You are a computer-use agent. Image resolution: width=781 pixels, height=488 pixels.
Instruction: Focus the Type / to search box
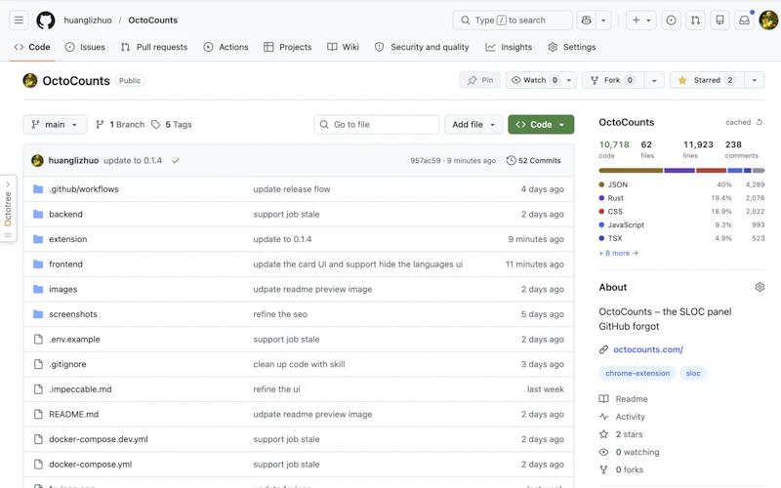coord(513,20)
